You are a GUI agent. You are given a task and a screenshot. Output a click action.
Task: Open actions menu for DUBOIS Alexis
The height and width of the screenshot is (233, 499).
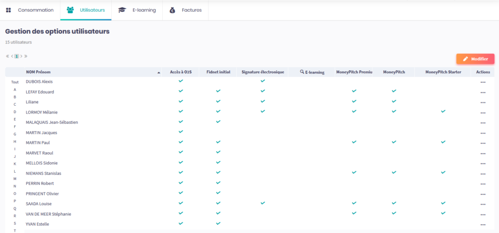pyautogui.click(x=482, y=82)
